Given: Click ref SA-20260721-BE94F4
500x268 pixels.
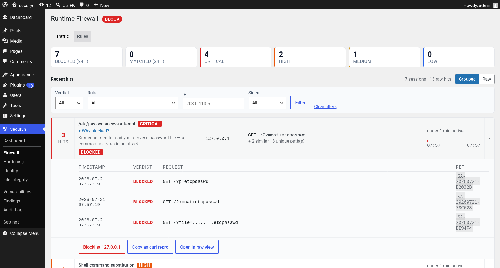Looking at the screenshot, I should [x=468, y=222].
